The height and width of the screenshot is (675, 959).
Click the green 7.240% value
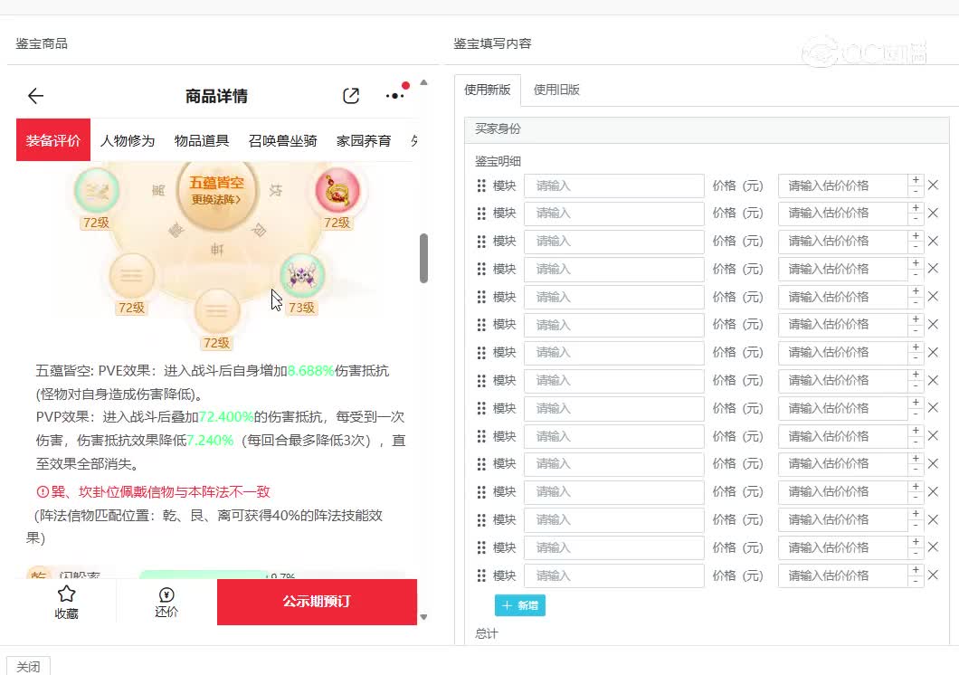point(210,441)
